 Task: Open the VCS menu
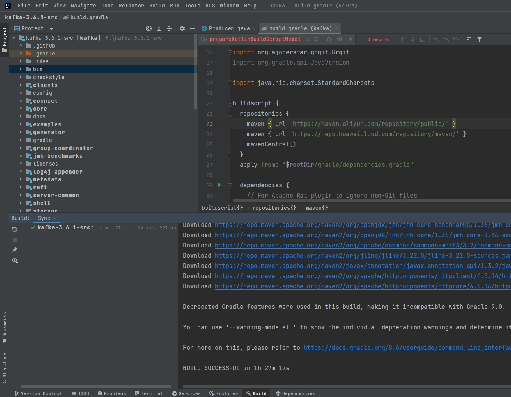click(210, 6)
